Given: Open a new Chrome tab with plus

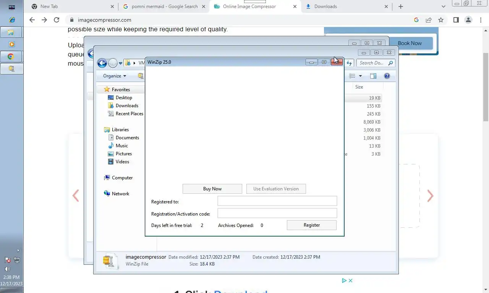Looking at the screenshot, I should pos(400,6).
